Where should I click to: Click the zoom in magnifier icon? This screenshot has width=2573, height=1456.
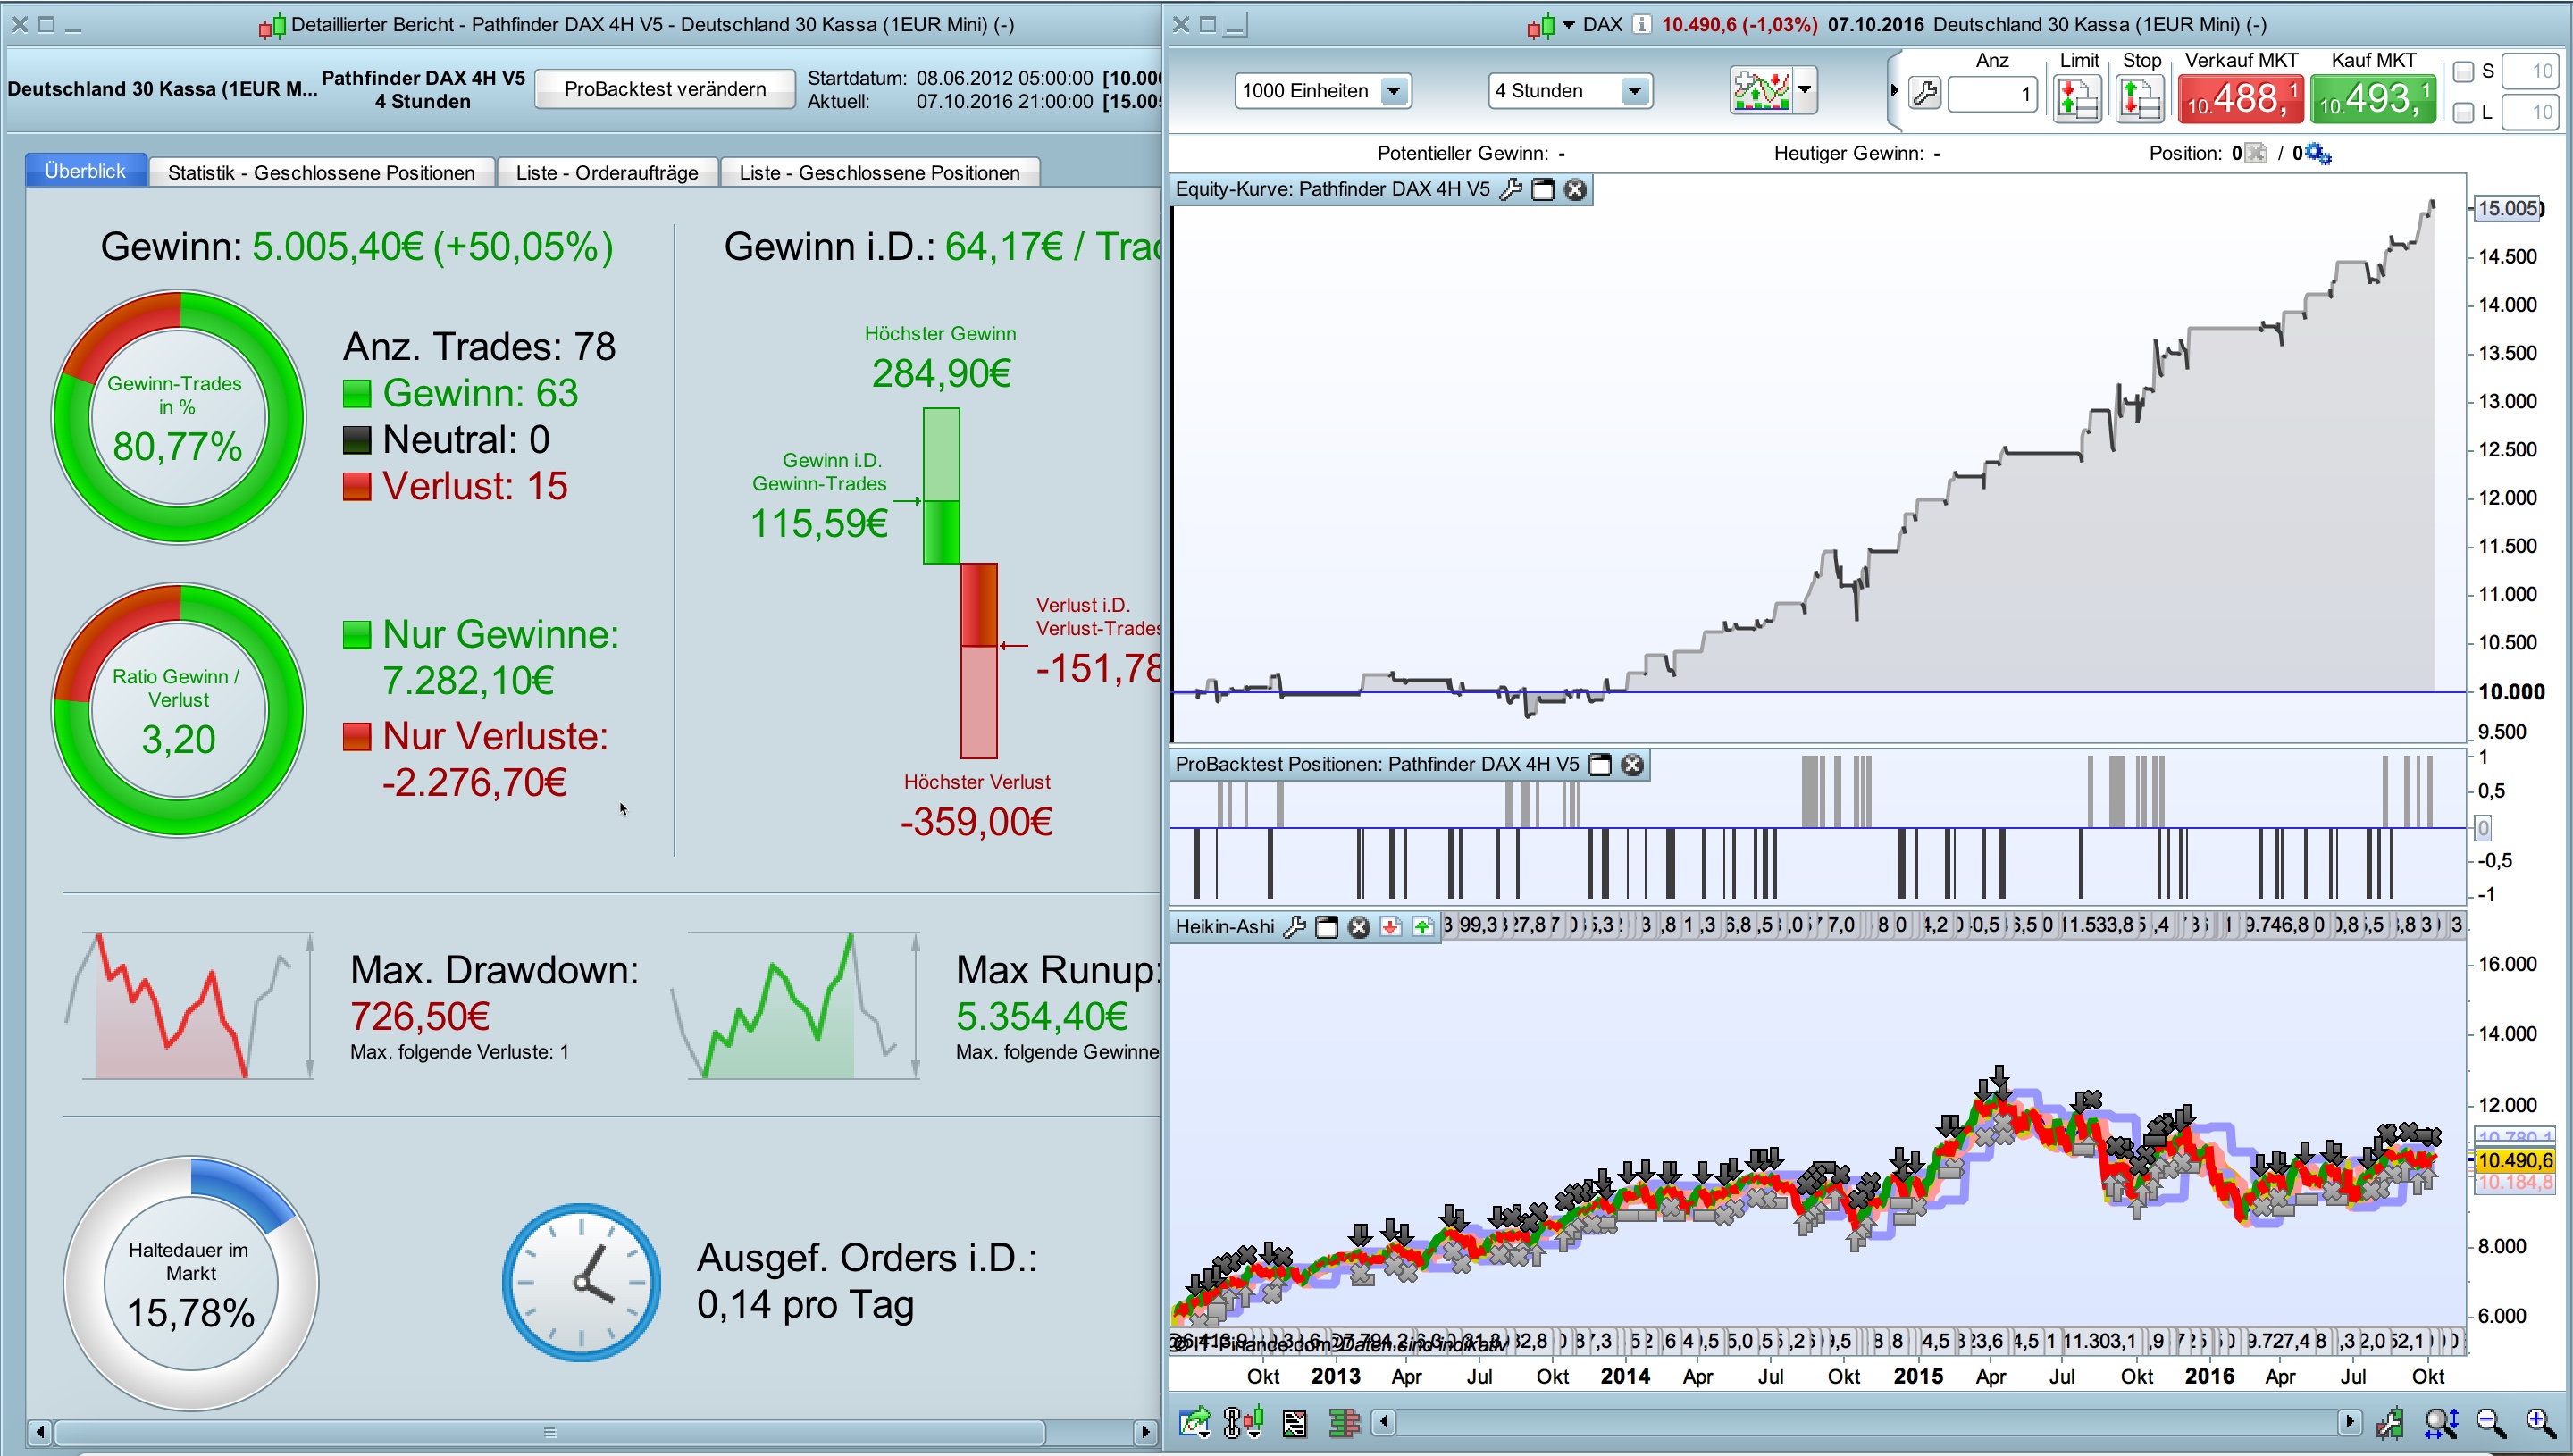point(2541,1421)
